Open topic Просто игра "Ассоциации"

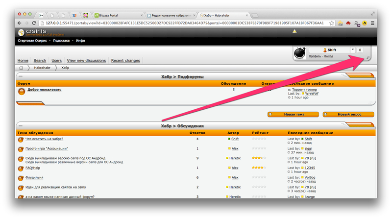(x=47, y=148)
